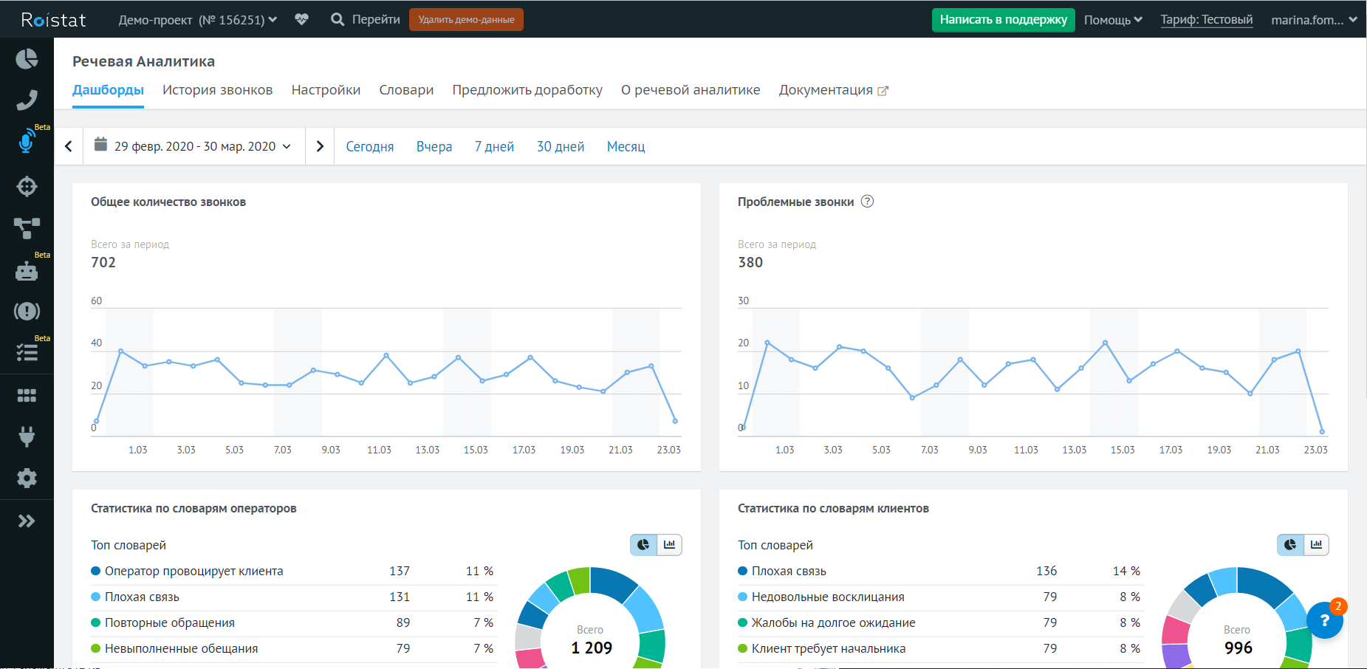Open the analytics pie chart sidebar icon
1367x669 pixels.
click(x=27, y=59)
